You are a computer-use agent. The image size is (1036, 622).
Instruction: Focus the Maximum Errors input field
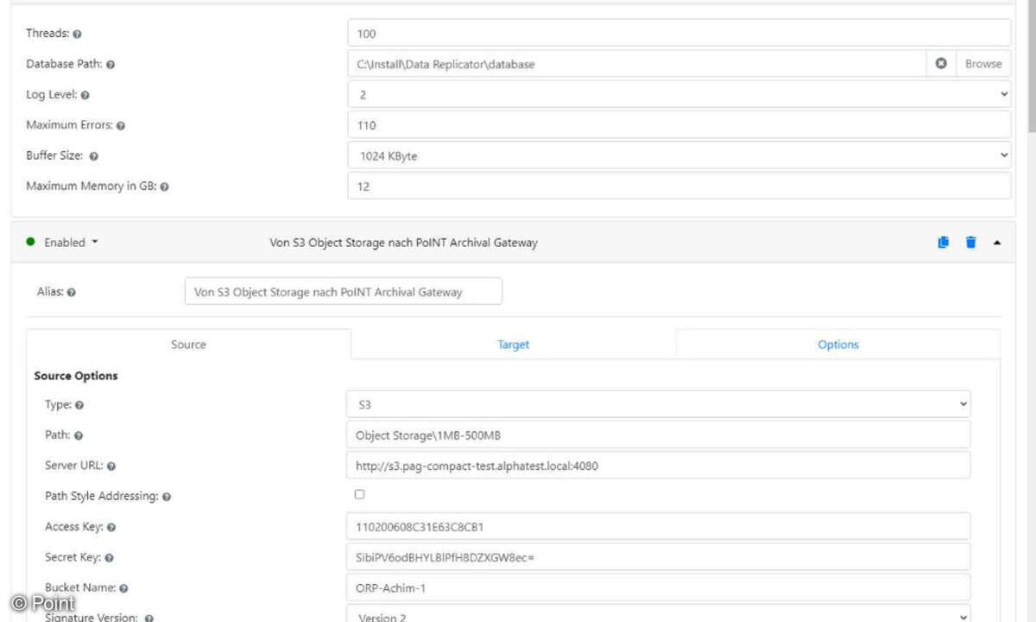[x=679, y=124]
